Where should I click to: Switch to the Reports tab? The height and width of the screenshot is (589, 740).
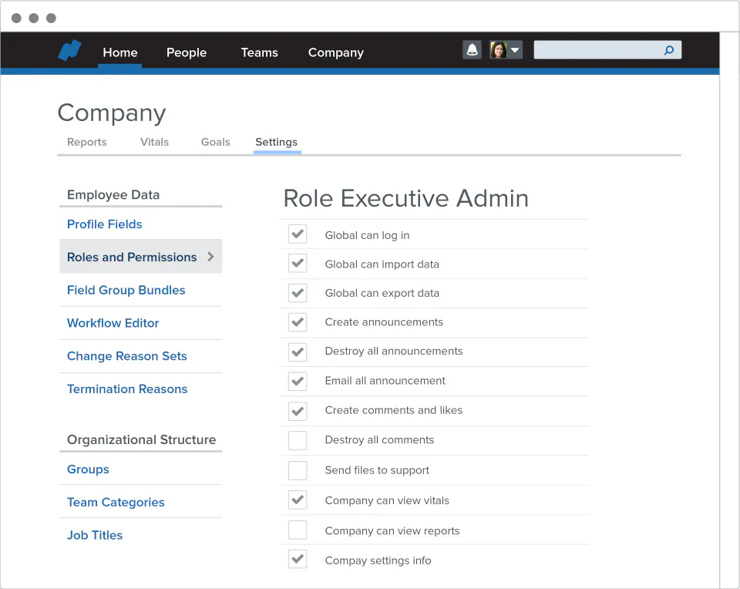[x=86, y=142]
